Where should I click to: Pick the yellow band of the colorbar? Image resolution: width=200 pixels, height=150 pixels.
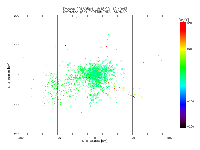183,49
